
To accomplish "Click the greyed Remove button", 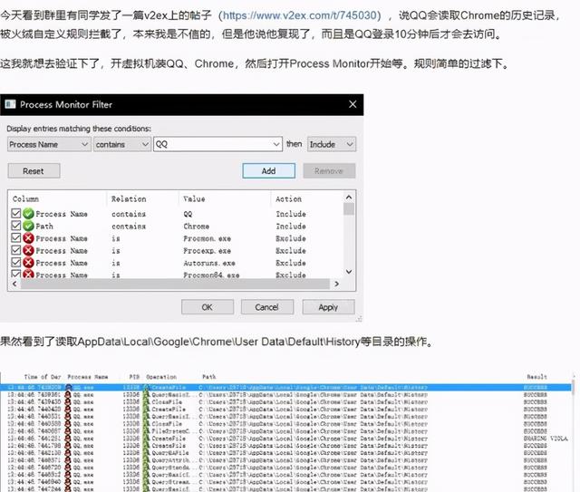I will 329,171.
